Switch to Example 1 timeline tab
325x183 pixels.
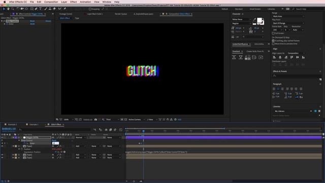point(34,125)
